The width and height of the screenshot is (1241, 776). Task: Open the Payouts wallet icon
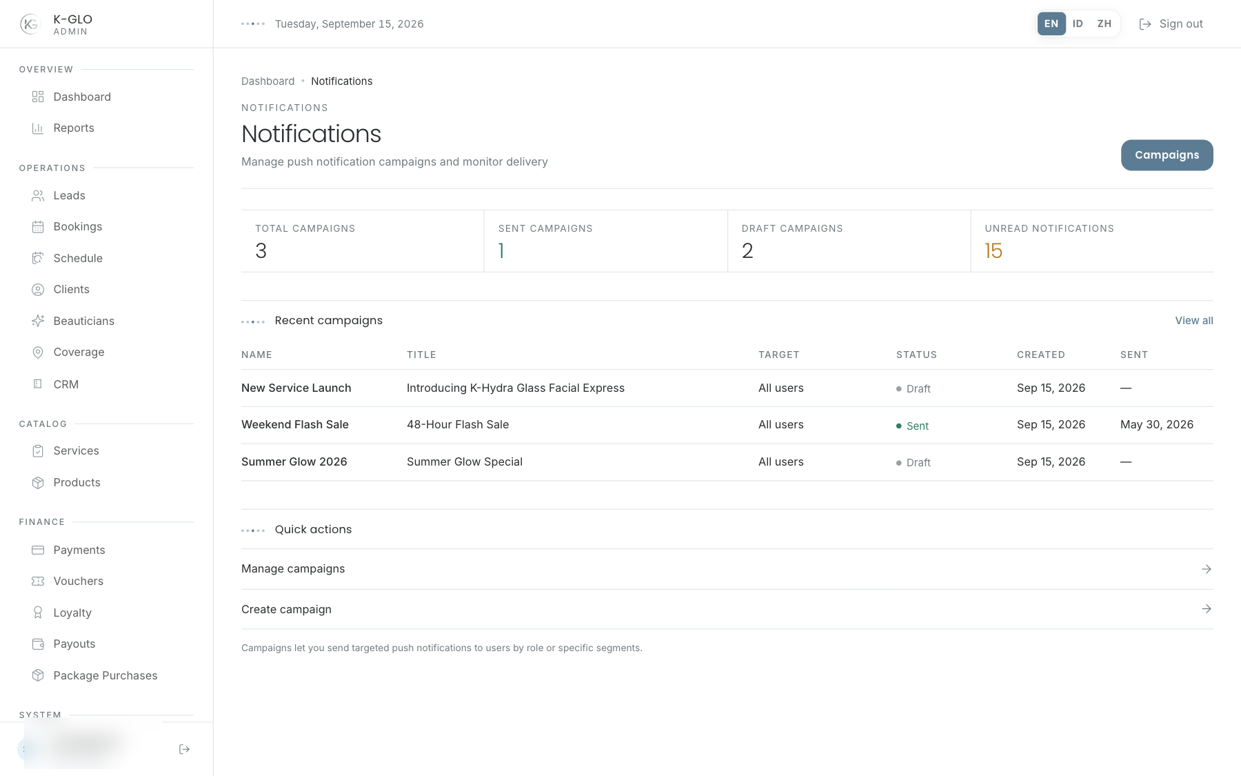pos(38,644)
